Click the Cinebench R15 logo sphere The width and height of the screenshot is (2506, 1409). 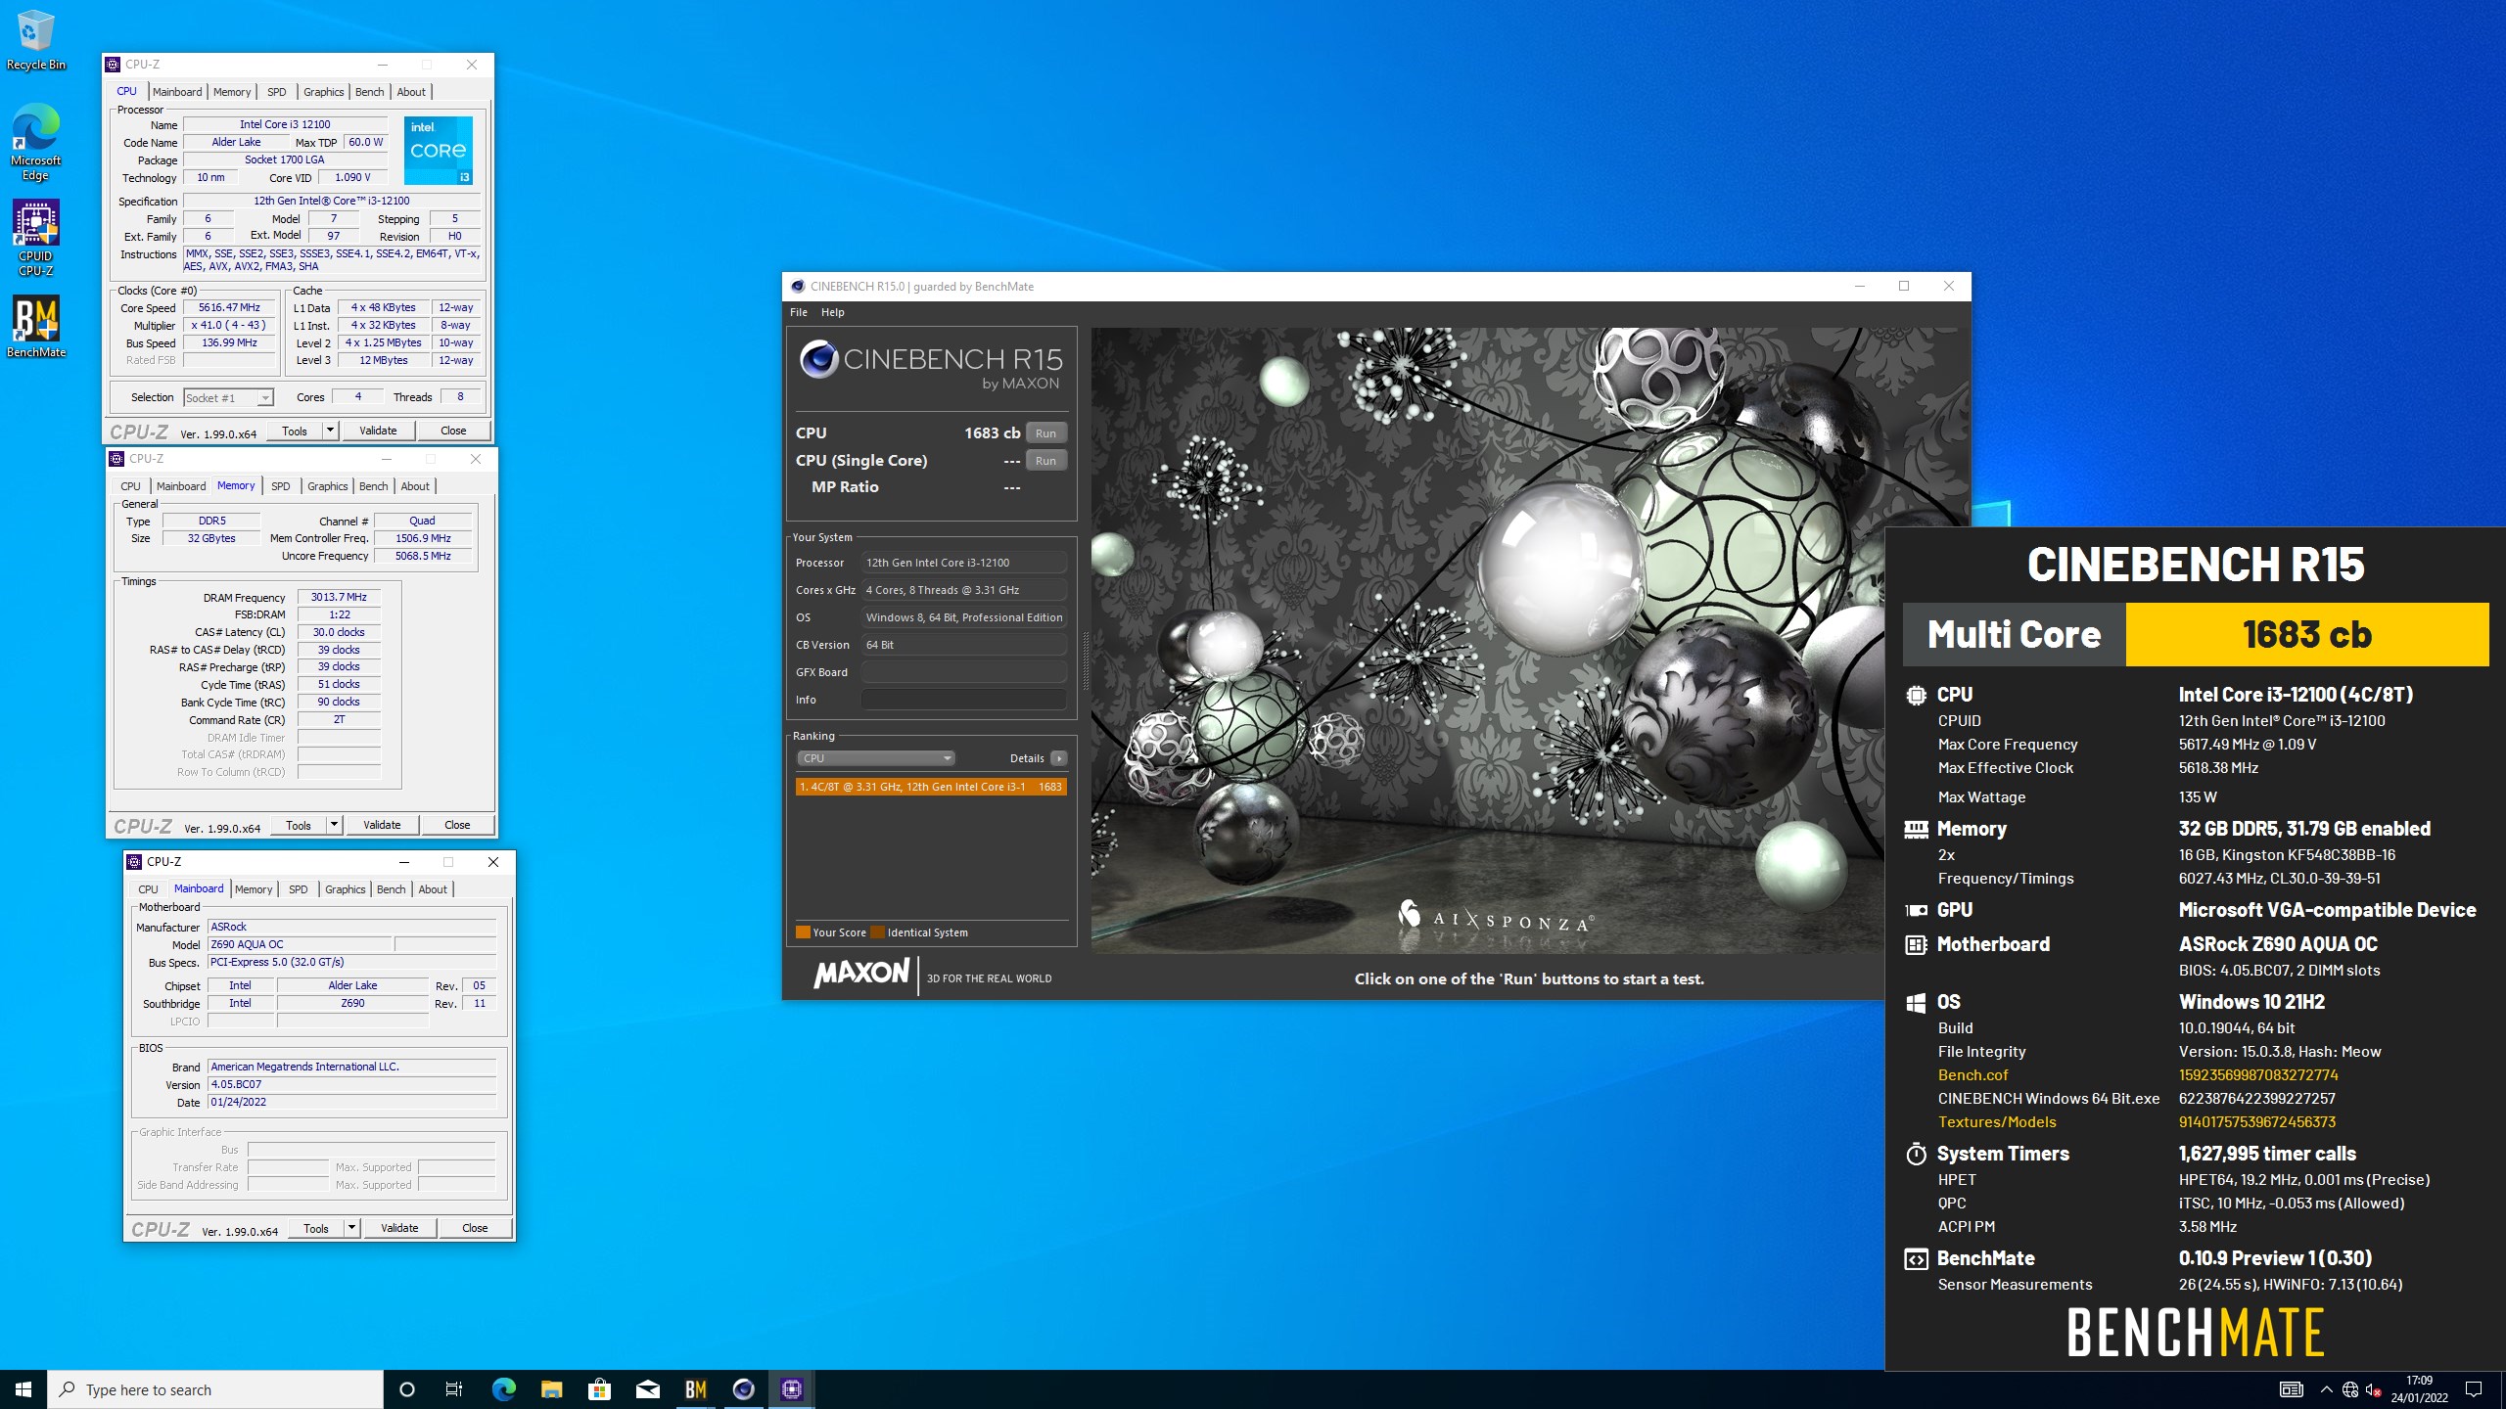[818, 359]
